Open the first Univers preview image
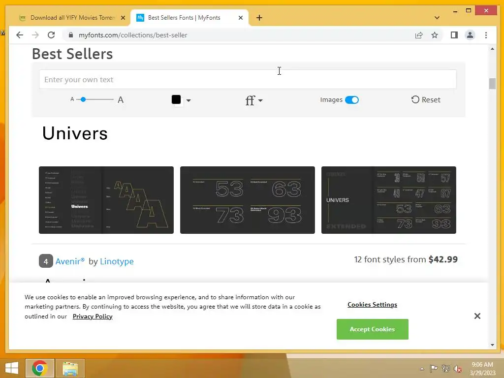The width and height of the screenshot is (504, 378). click(x=106, y=200)
